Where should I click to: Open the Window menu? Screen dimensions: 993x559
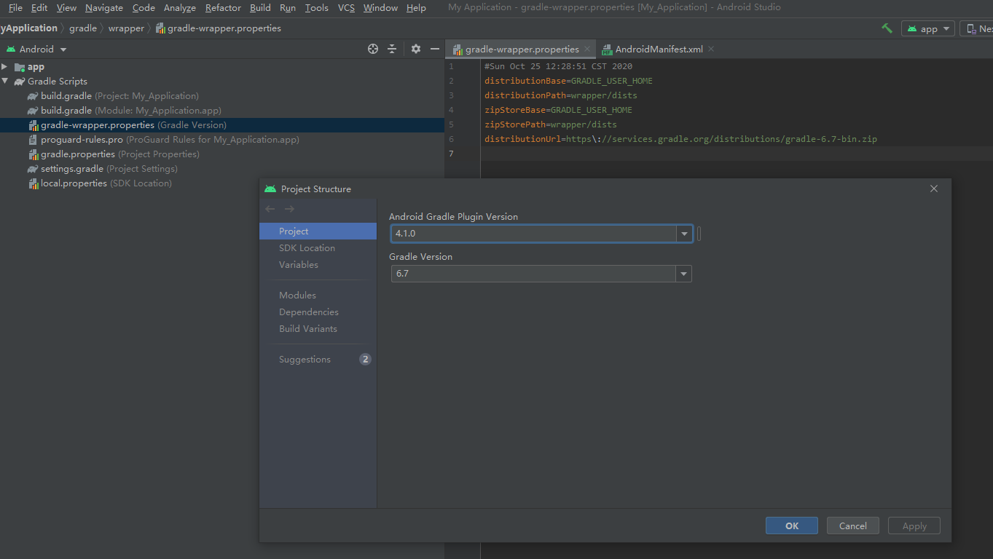coord(380,7)
